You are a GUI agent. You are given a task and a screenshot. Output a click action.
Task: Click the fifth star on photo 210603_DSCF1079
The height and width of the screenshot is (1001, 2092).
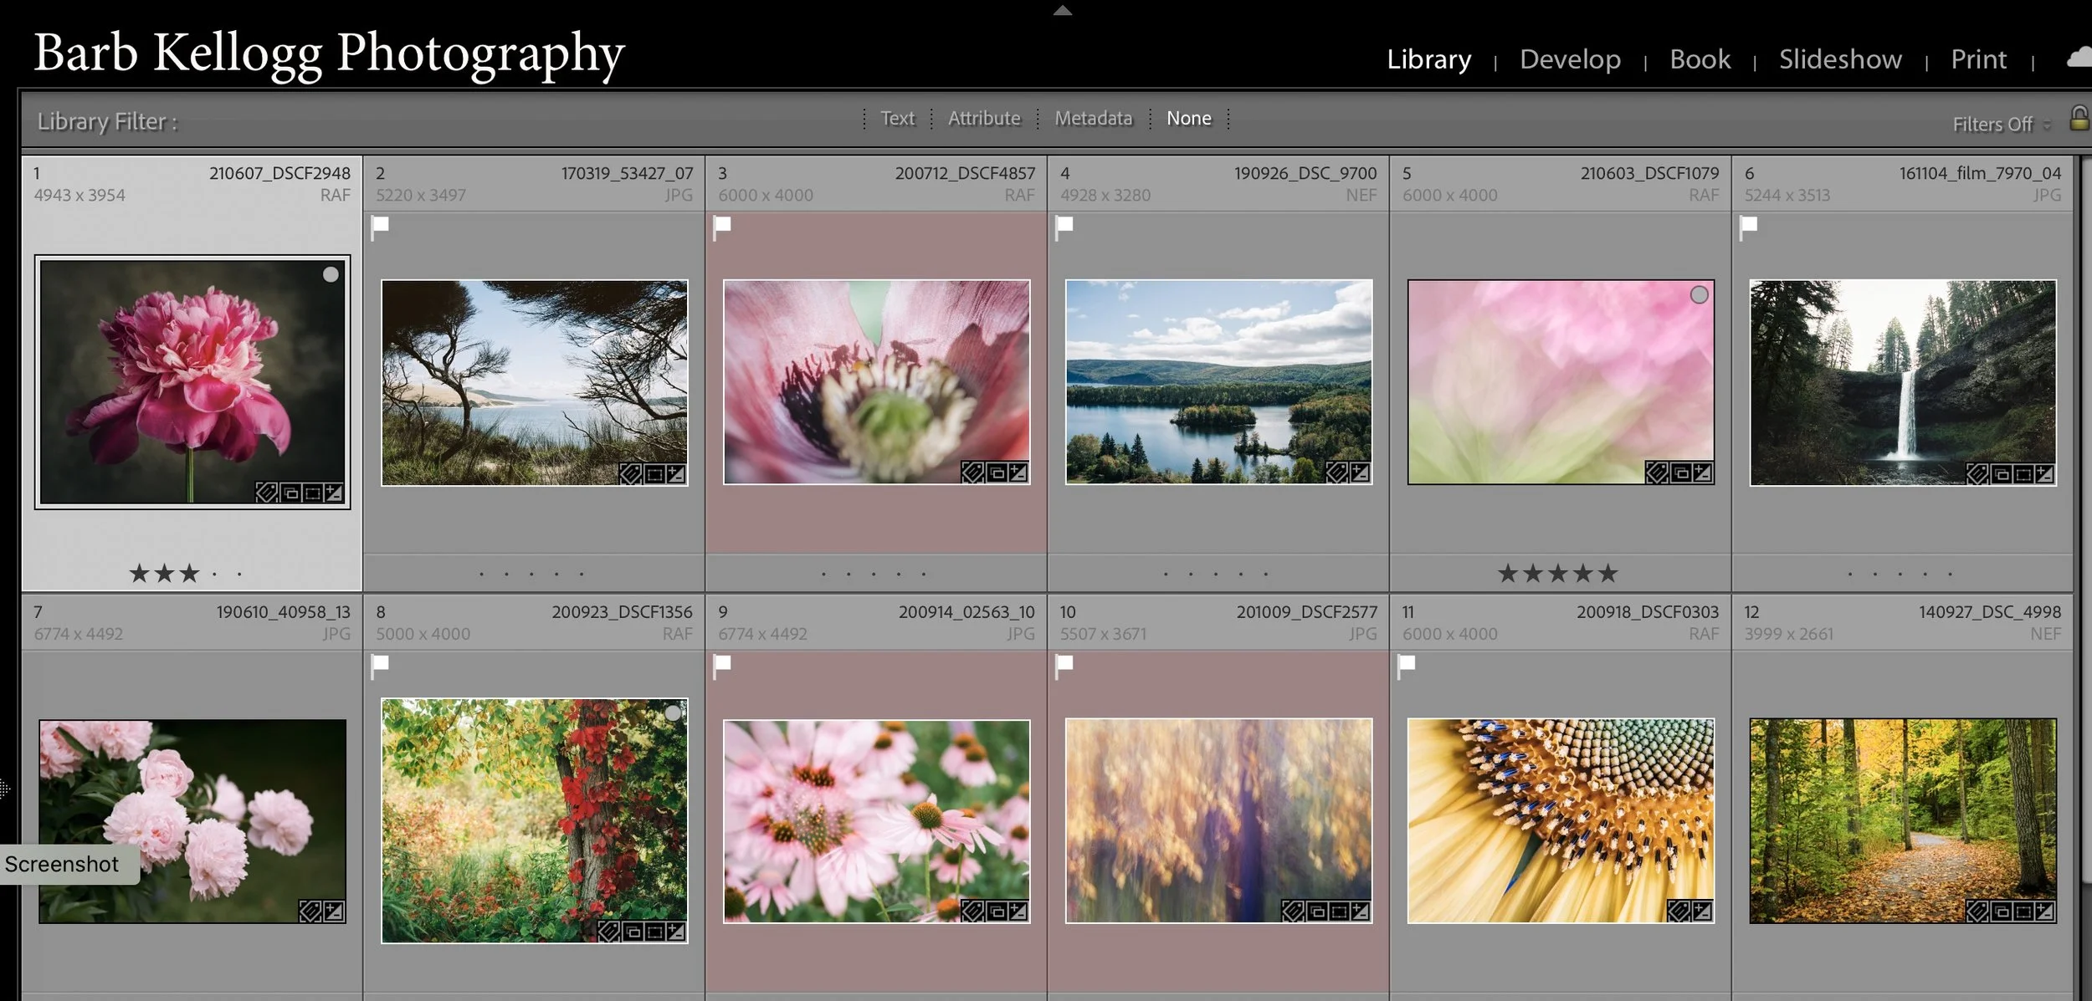coord(1607,573)
